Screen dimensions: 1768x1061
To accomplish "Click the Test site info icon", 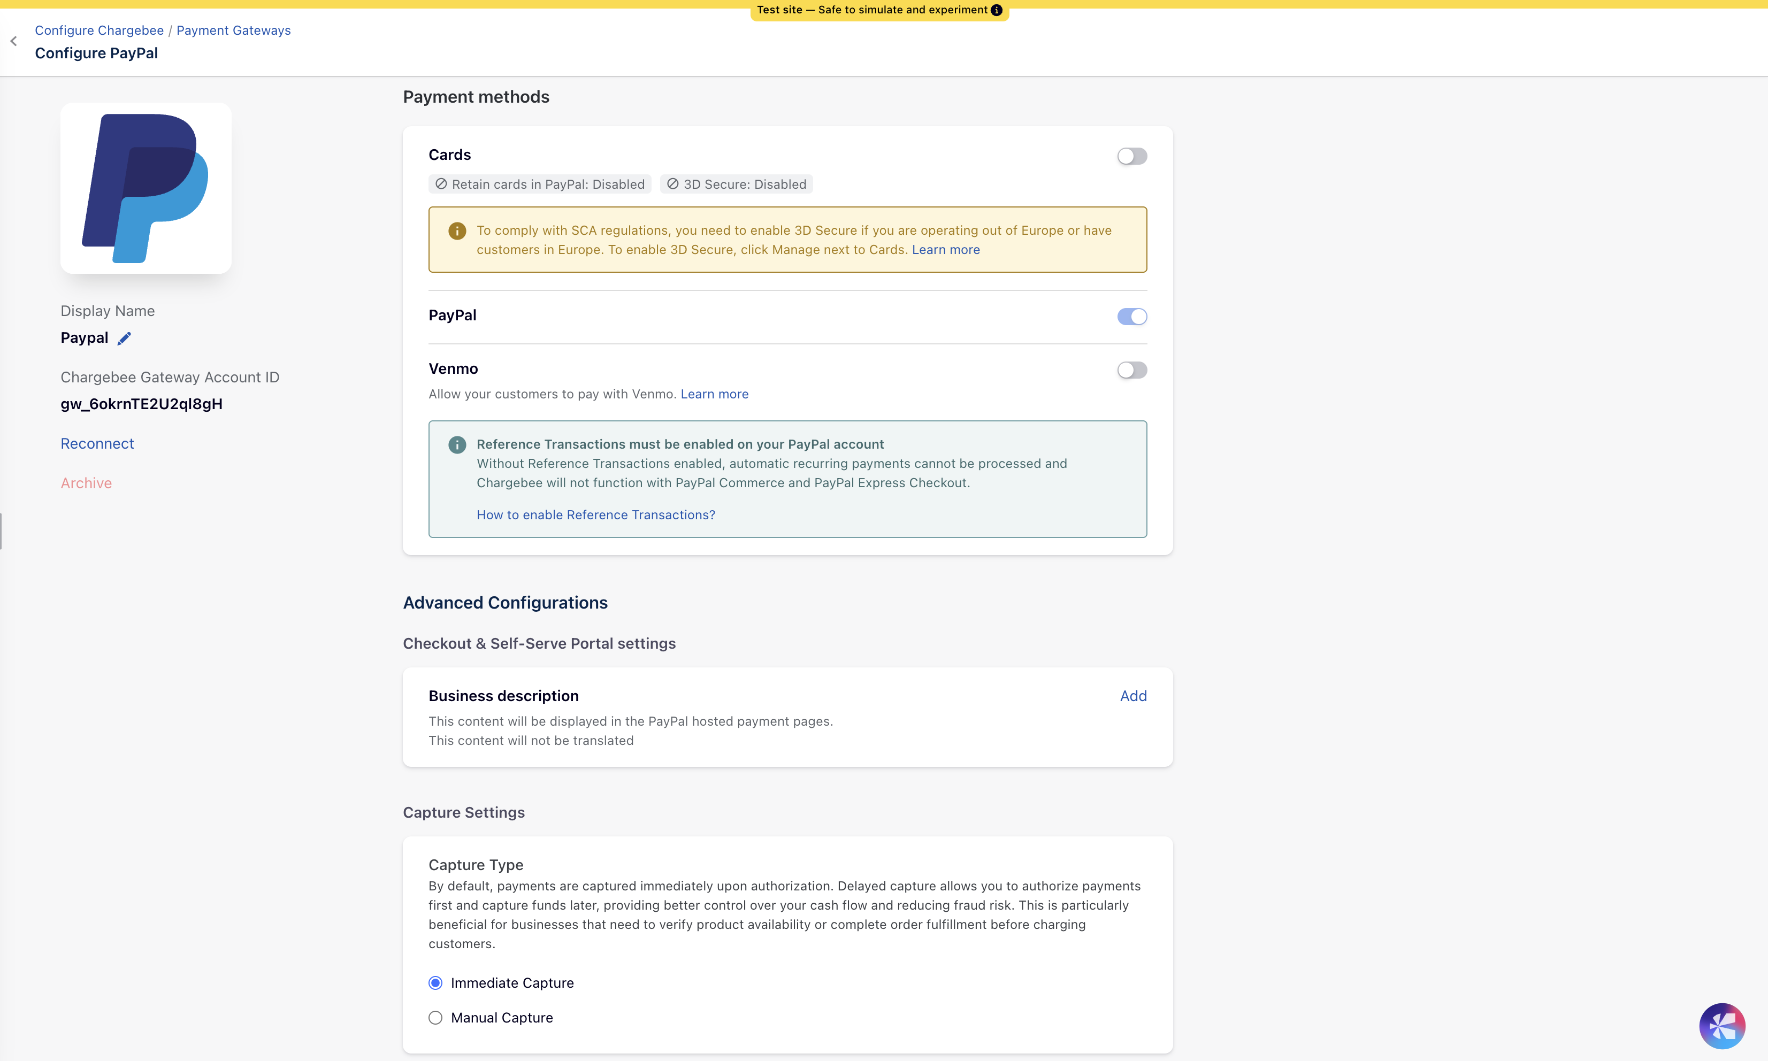I will pyautogui.click(x=996, y=10).
